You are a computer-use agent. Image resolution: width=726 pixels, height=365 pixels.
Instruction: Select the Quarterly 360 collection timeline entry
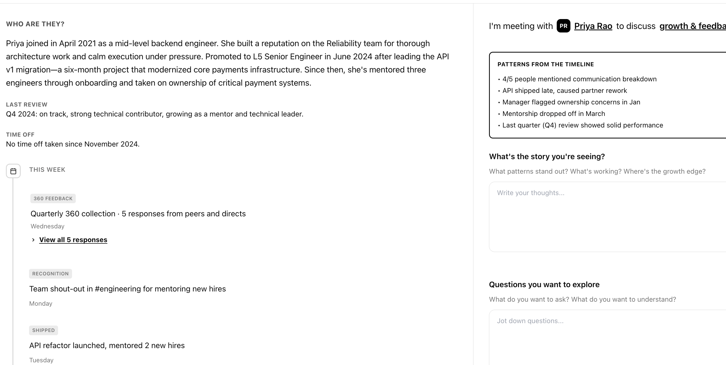pyautogui.click(x=138, y=214)
